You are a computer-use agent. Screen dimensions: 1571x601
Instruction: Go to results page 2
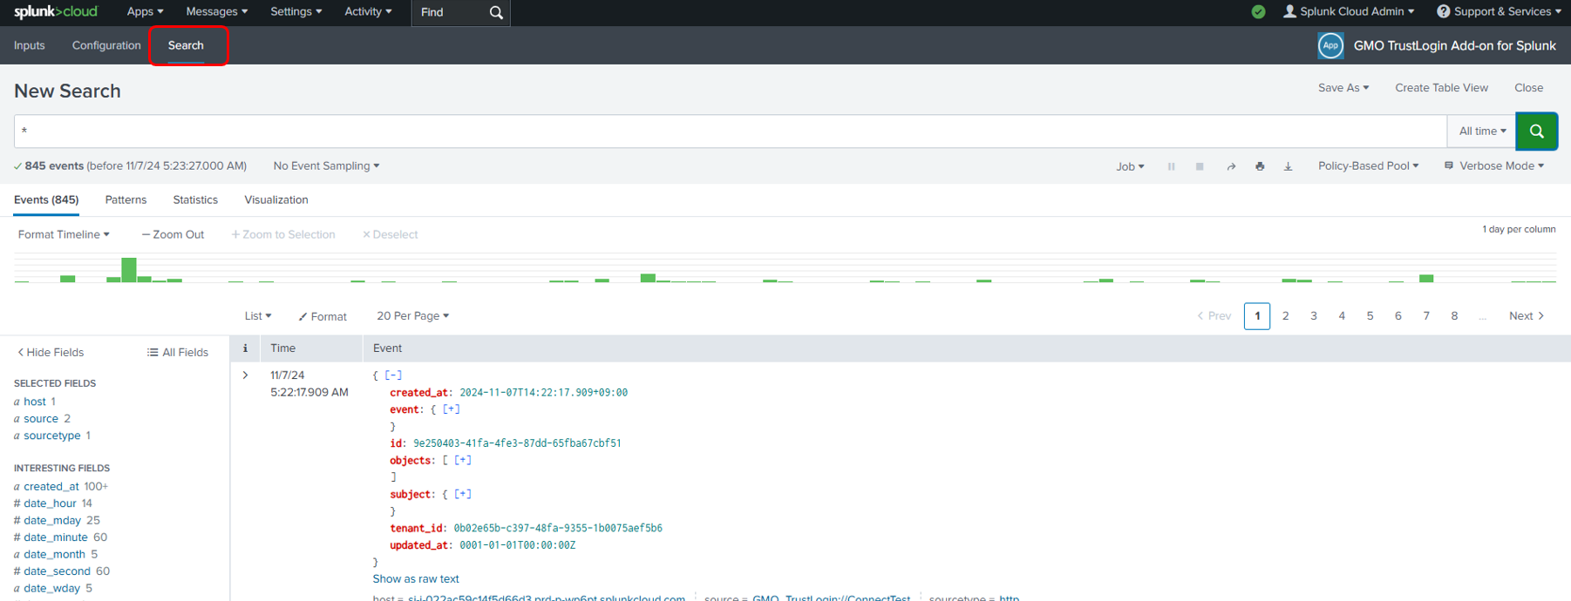tap(1285, 316)
